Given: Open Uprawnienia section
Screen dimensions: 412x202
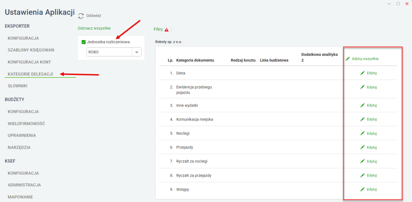Looking at the screenshot, I should coord(22,136).
